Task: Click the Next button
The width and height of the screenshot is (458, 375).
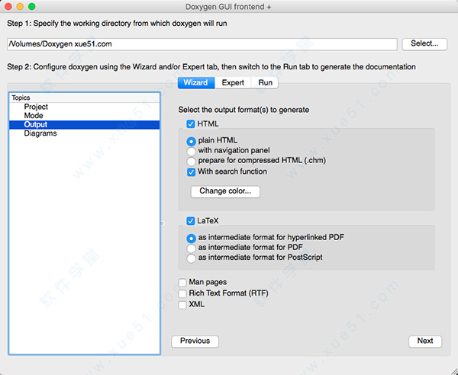Action: point(424,341)
